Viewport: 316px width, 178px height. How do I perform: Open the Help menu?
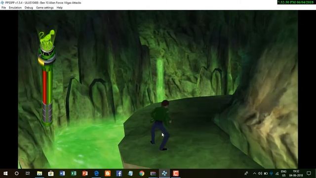[x=59, y=8]
